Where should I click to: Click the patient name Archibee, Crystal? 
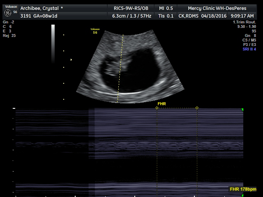(39, 8)
